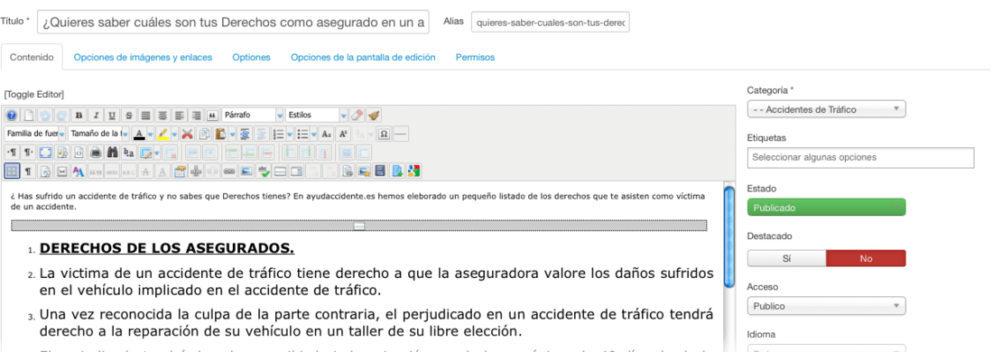This screenshot has width=993, height=352.
Task: Clean up code with broom icon
Action: coord(374,116)
